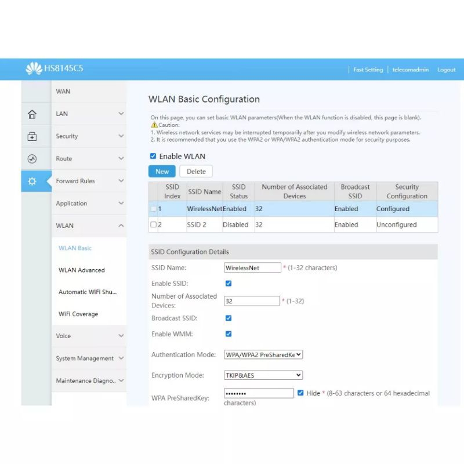
Task: Toggle the Enable WLAN checkbox
Action: (x=153, y=156)
